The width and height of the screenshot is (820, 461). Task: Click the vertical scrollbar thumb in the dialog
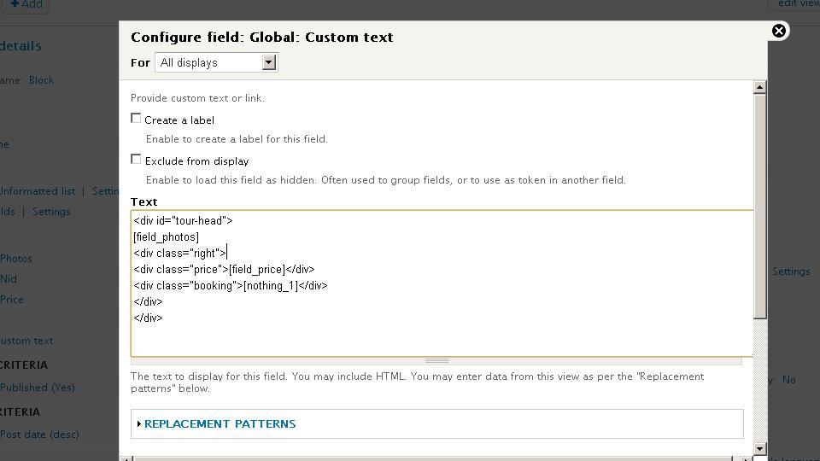click(x=760, y=207)
